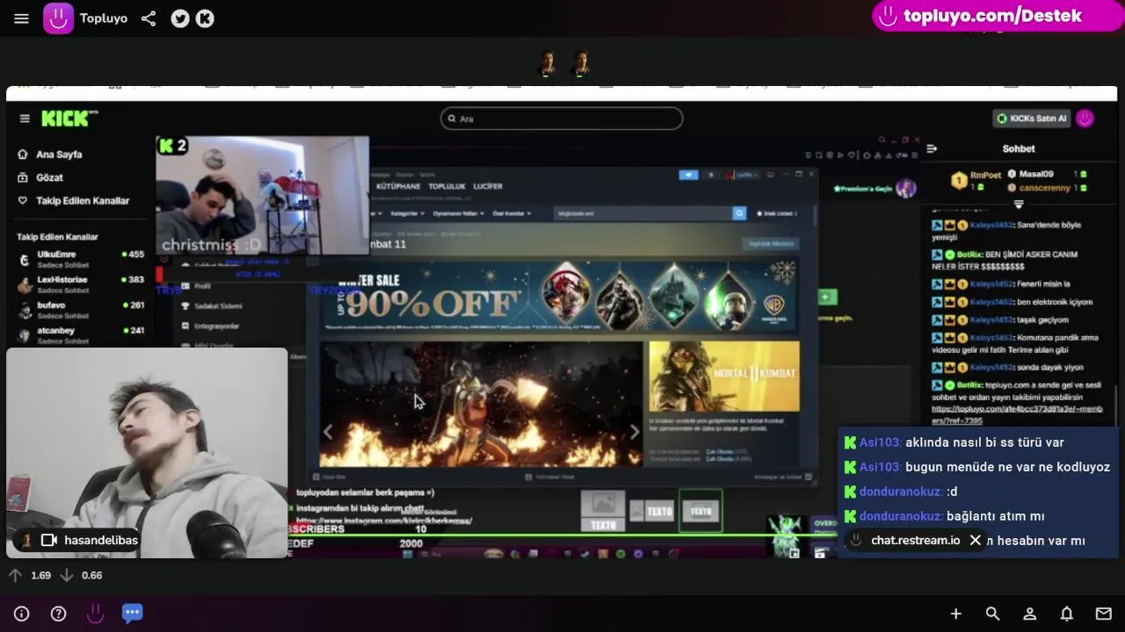1125x632 pixels.
Task: Open the messages envelope icon
Action: 1103,614
